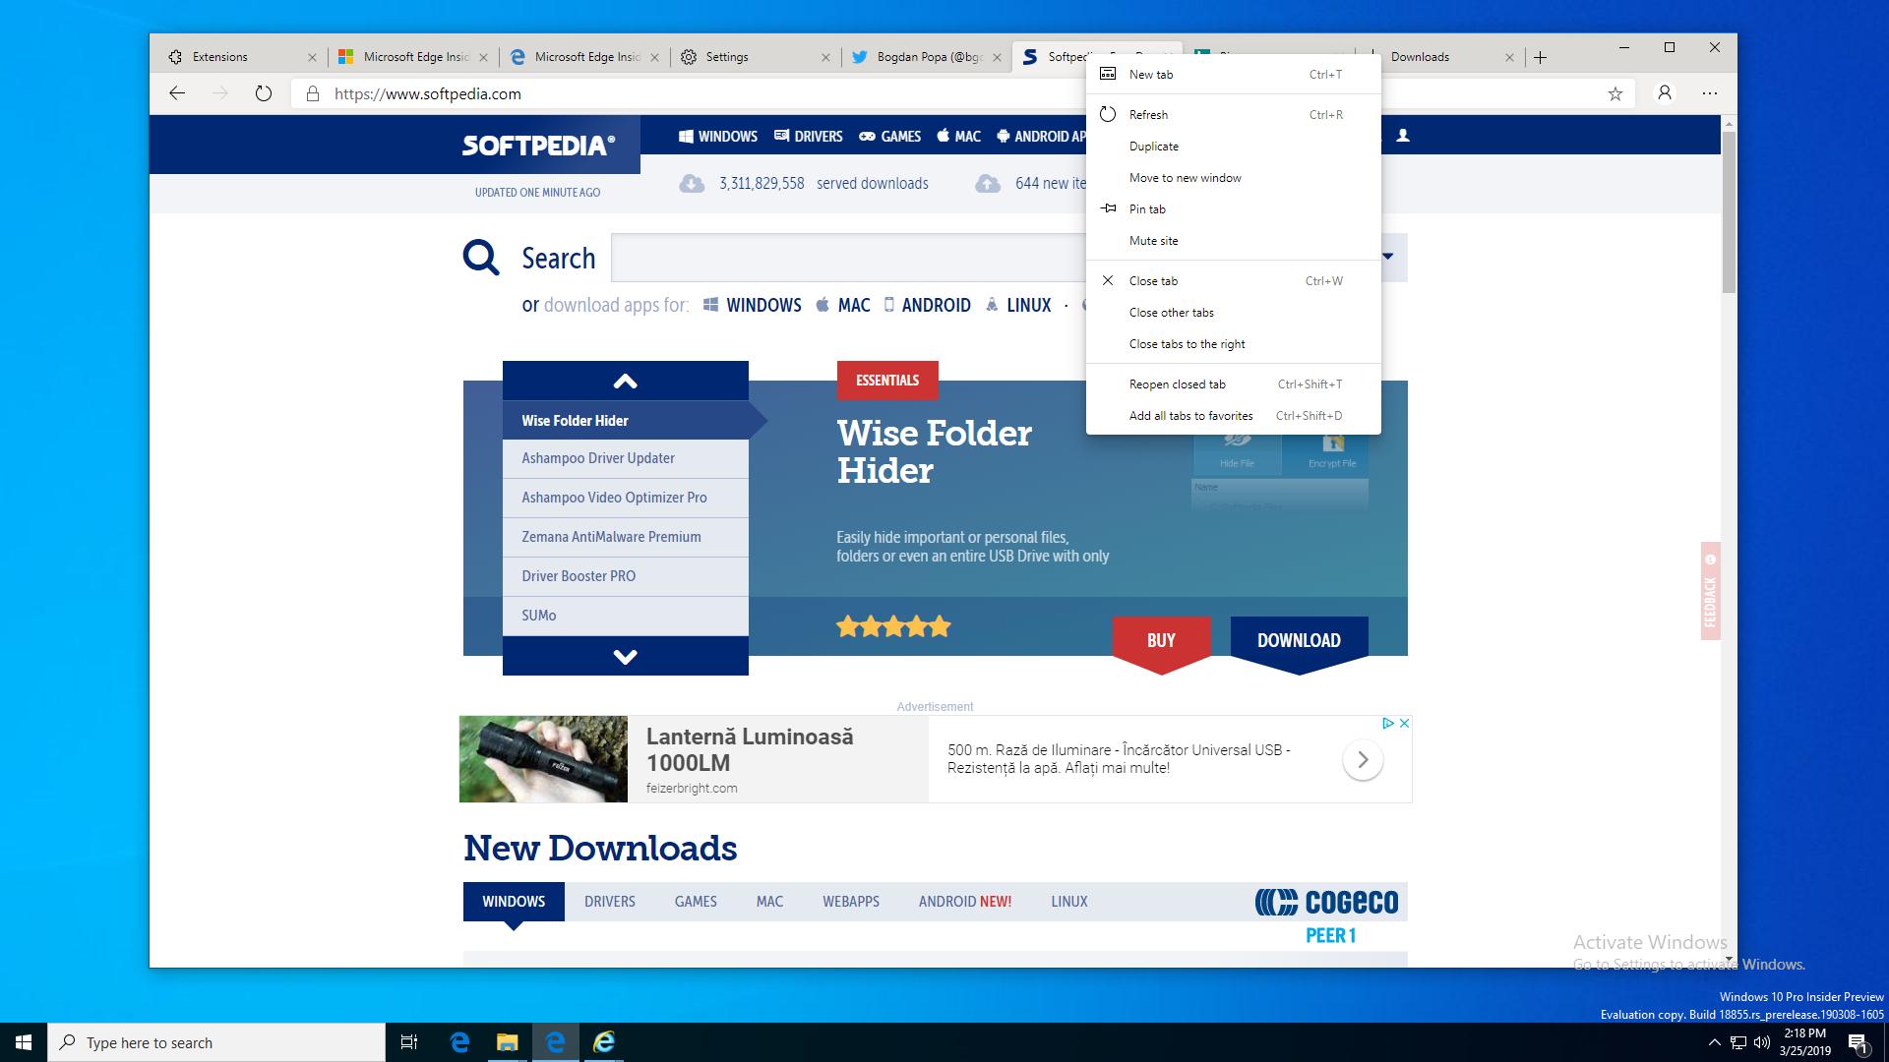This screenshot has width=1889, height=1062.
Task: Click the Softpedia user account icon
Action: [1403, 136]
